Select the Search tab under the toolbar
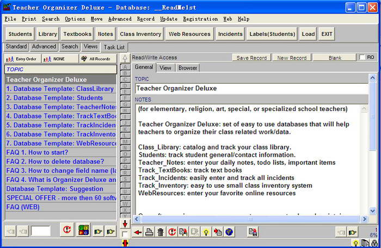This screenshot has height=248, width=381. point(70,46)
